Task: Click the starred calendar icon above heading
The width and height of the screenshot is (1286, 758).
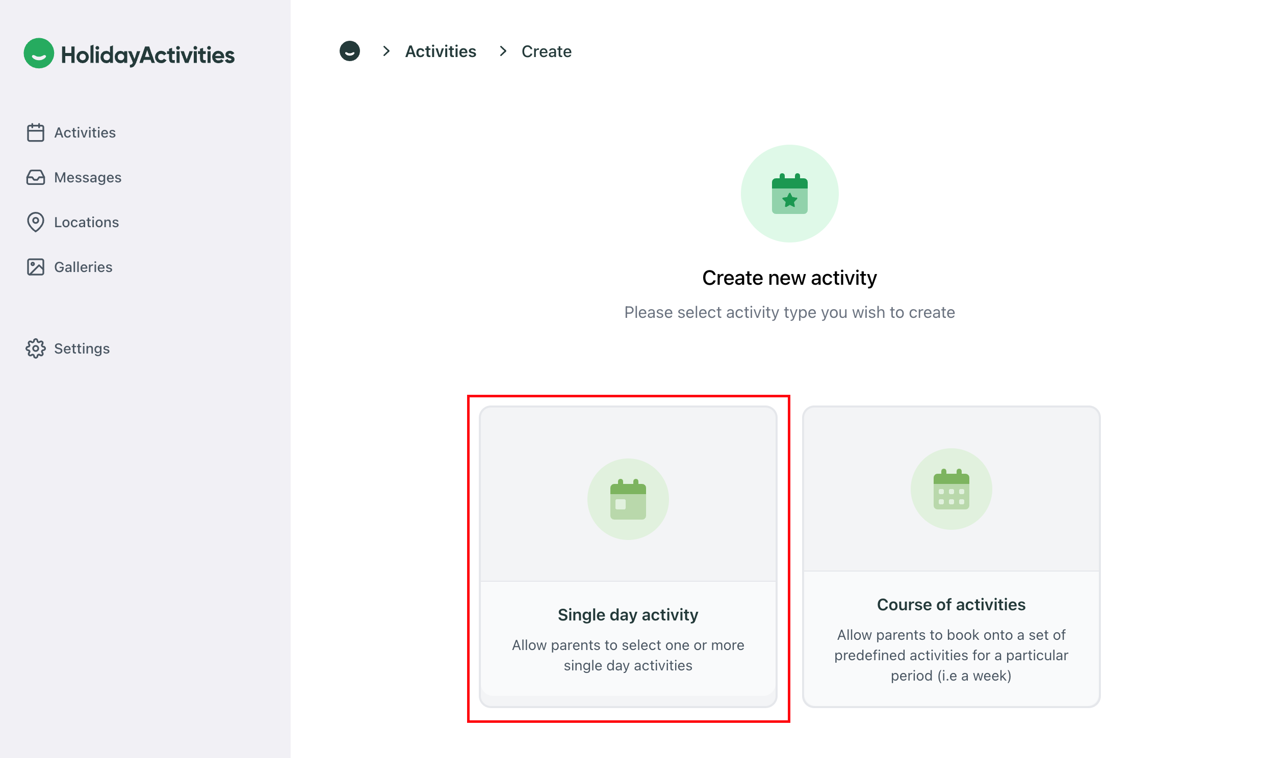Action: click(790, 194)
